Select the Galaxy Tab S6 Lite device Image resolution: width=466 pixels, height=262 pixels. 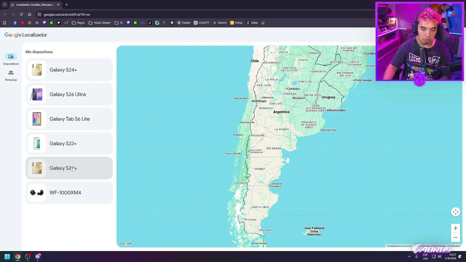click(69, 119)
